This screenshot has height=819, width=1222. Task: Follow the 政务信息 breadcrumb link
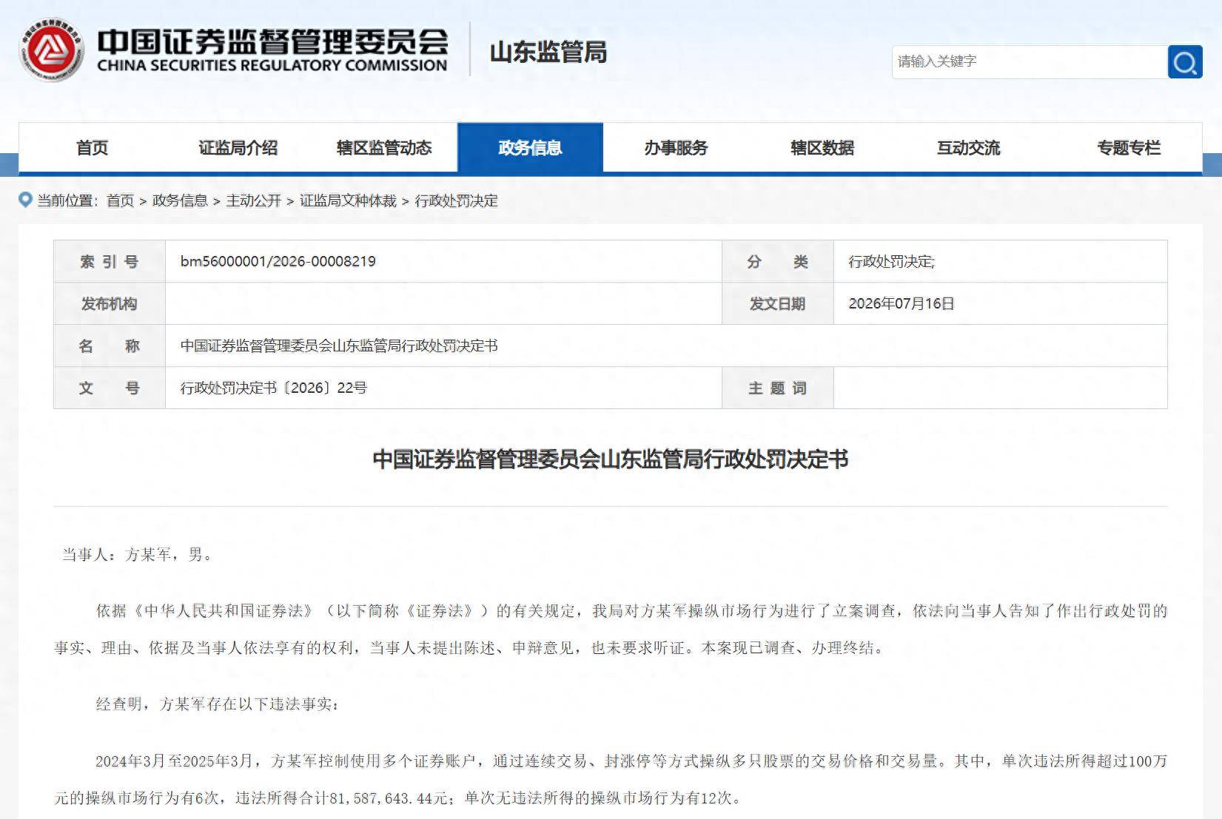click(180, 200)
